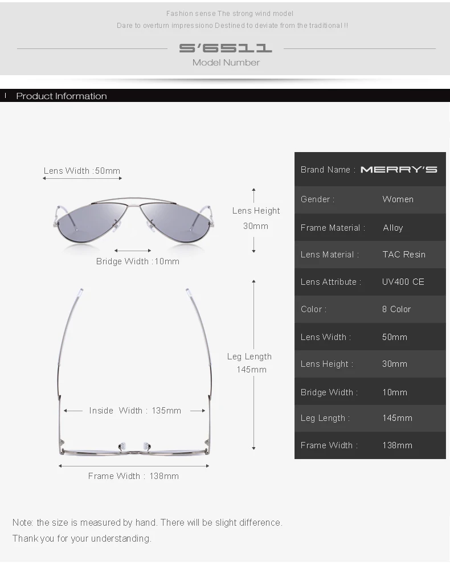Image resolution: width=450 pixels, height=565 pixels.
Task: Click the S'6511 model number heading
Action: coord(226,48)
